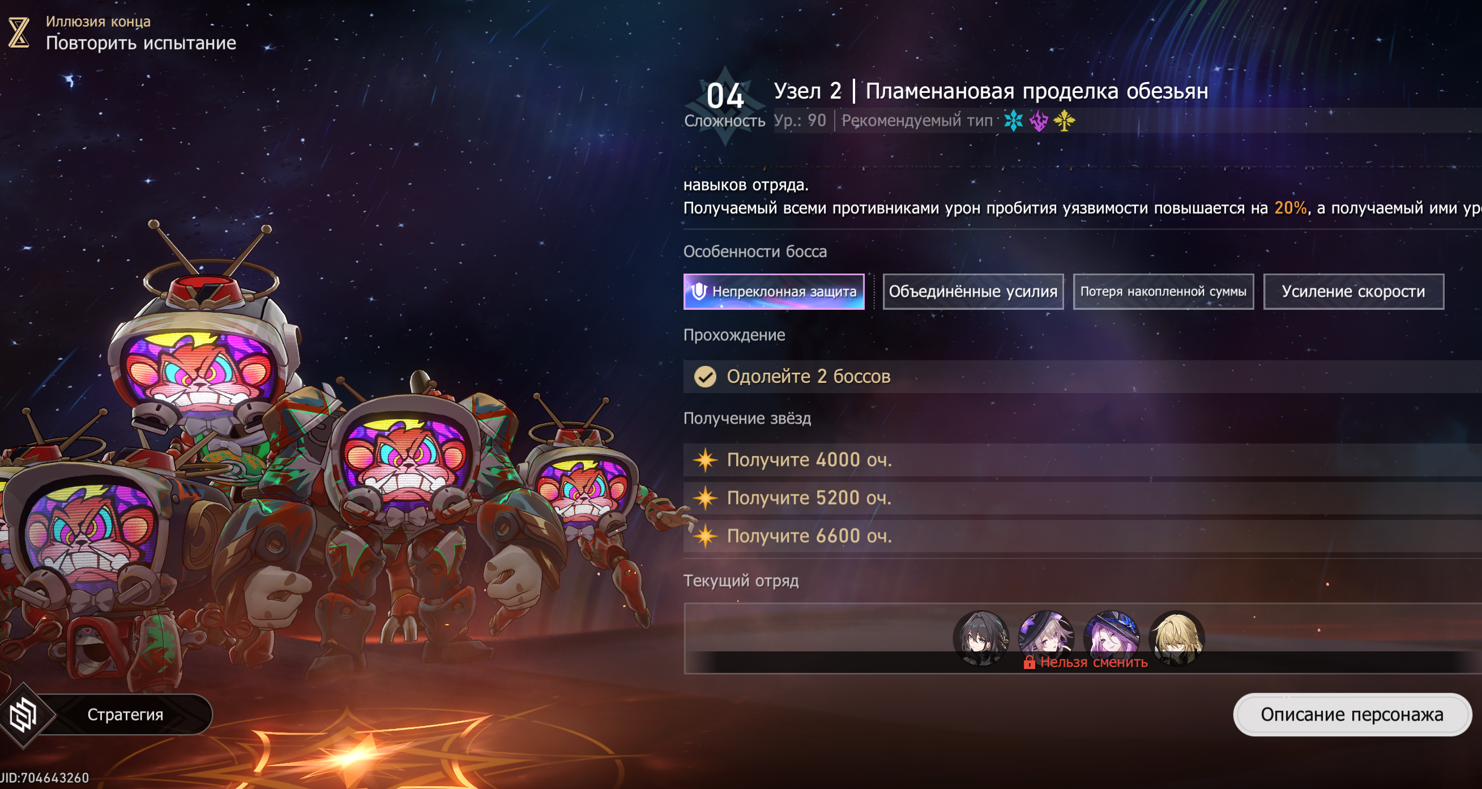The width and height of the screenshot is (1482, 789).
Task: Select the Усиление скорости boss trait
Action: (1353, 292)
